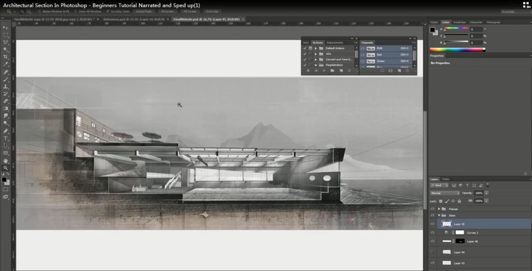Screen dimensions: 532x271
Task: Open layer Opacity slider dropdown arrow
Action: (486, 193)
